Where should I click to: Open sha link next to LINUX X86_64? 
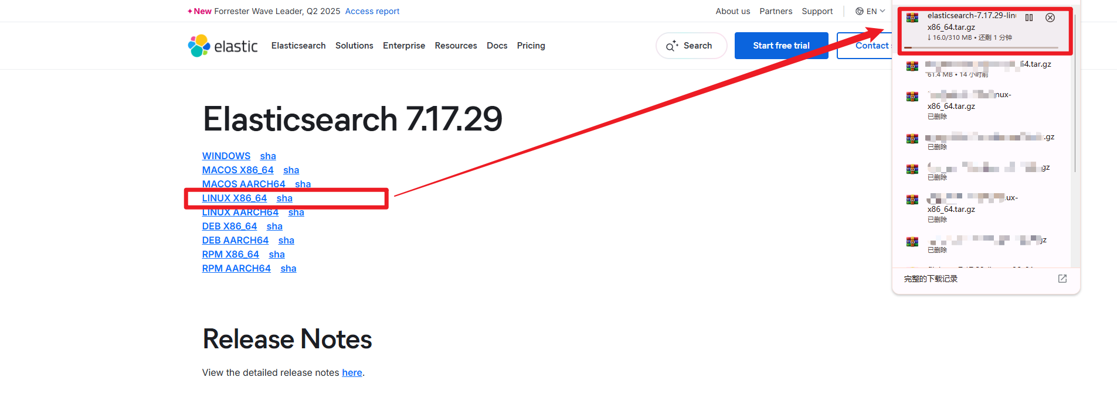click(284, 198)
